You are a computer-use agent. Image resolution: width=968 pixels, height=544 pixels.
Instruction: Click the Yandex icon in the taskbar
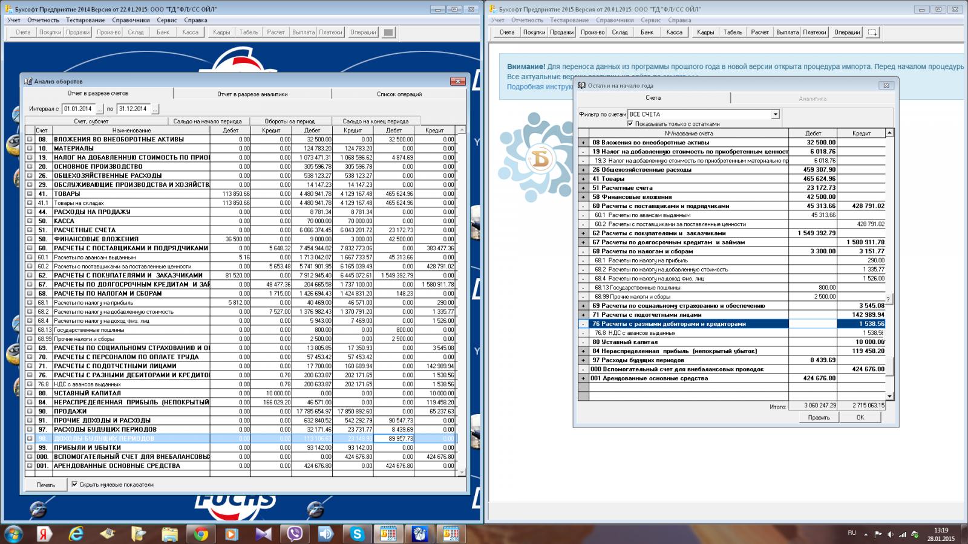(x=44, y=534)
